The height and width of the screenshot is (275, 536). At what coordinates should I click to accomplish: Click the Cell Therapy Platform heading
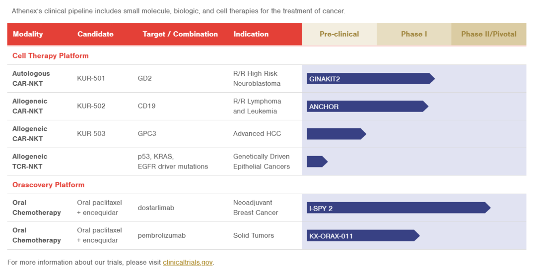click(x=51, y=56)
